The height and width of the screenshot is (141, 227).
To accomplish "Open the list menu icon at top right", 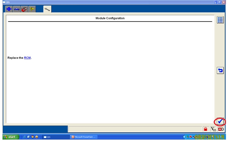I will (220, 20).
